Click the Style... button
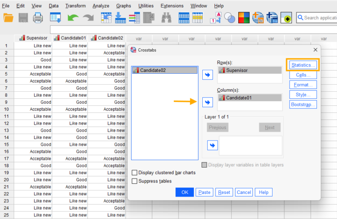Viewport: 337px width, 219px height. pos(303,94)
